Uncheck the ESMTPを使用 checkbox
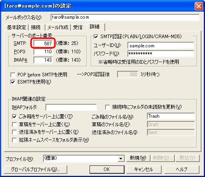Image resolution: width=205 pixels, height=177 pixels. coord(13,82)
